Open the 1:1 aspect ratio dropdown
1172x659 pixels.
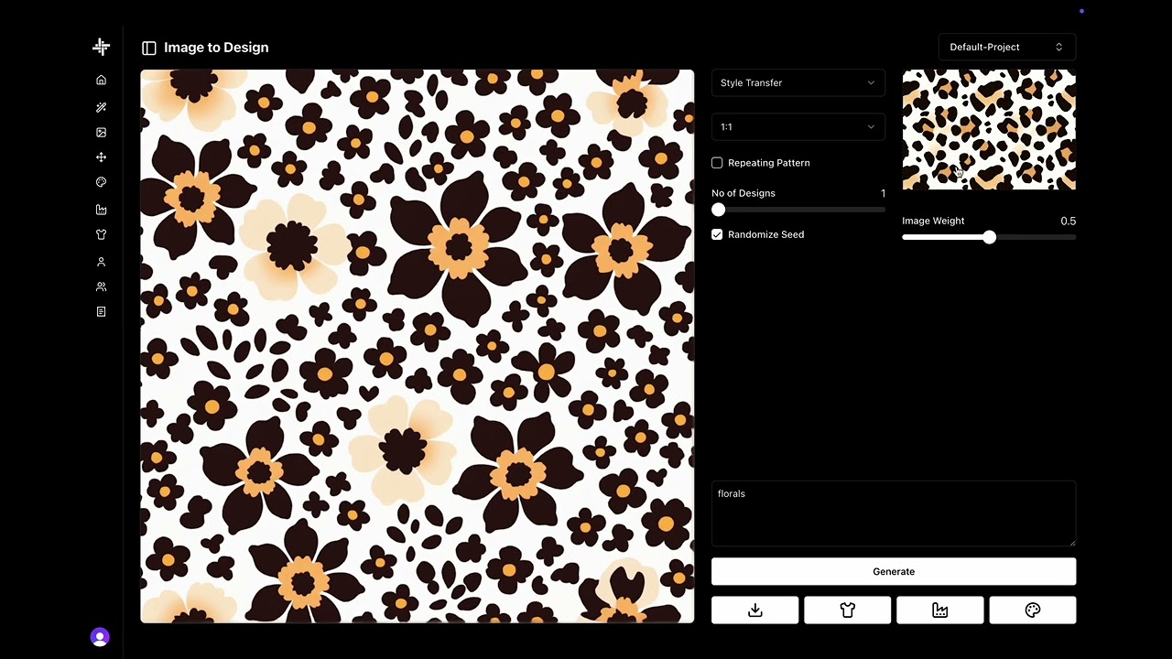798,126
